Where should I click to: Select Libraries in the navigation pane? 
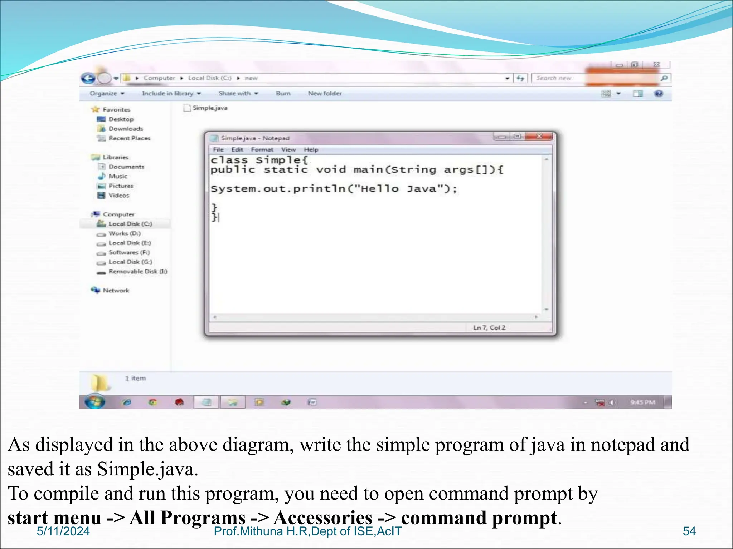pyautogui.click(x=110, y=157)
